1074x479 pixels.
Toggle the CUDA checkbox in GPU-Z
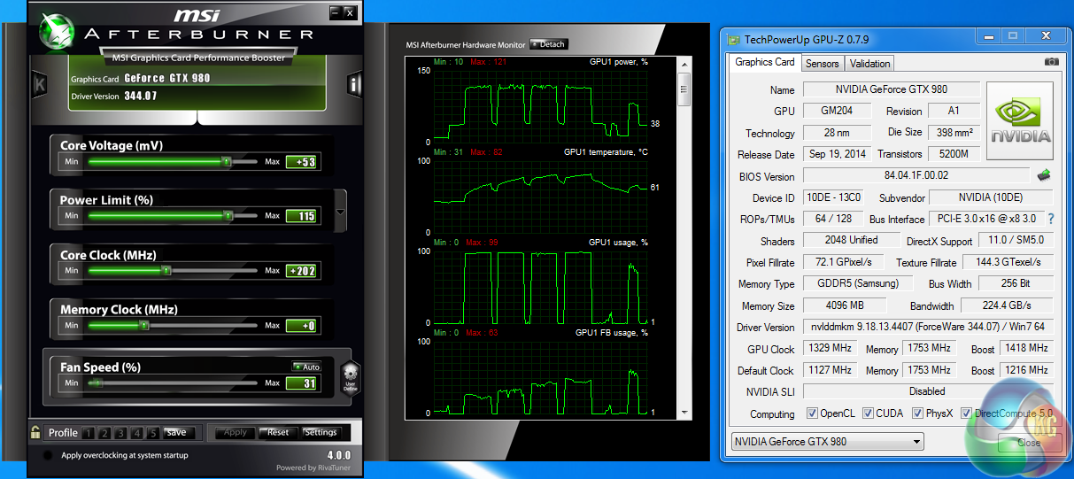869,413
